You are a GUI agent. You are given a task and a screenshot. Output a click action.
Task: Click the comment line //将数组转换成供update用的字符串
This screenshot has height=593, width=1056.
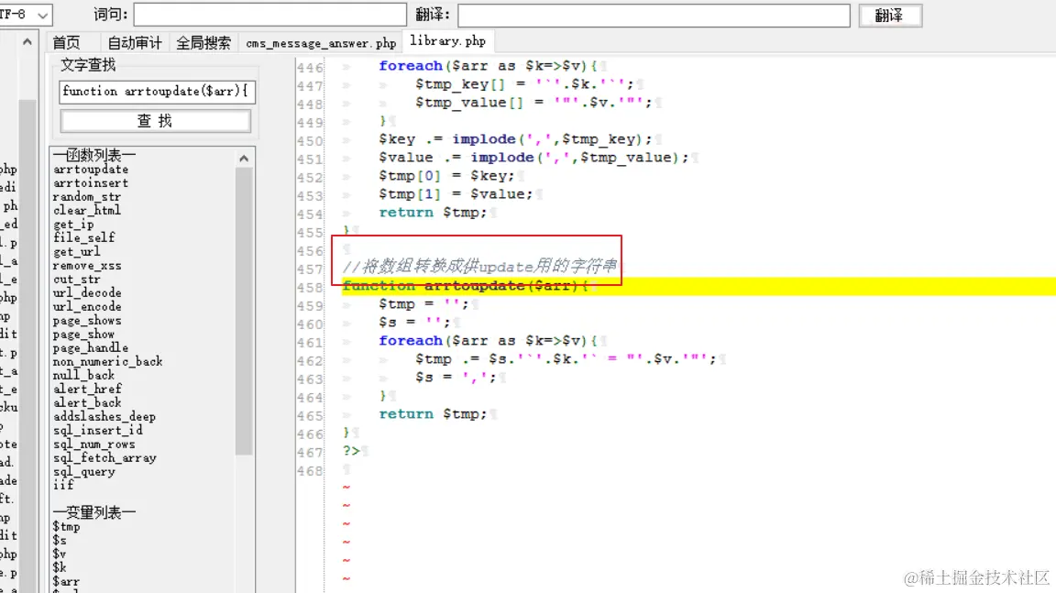[479, 267]
